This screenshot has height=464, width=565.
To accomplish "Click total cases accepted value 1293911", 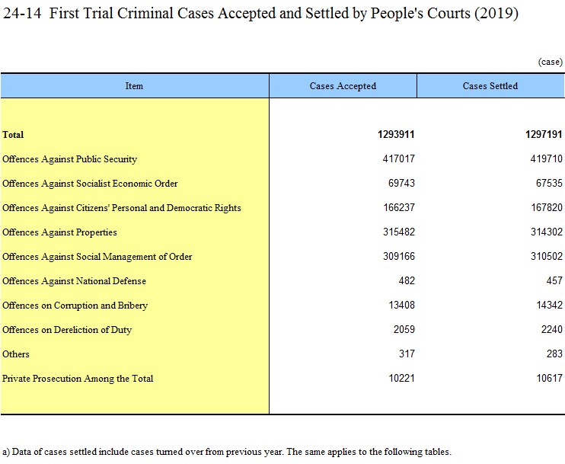I will coord(395,135).
